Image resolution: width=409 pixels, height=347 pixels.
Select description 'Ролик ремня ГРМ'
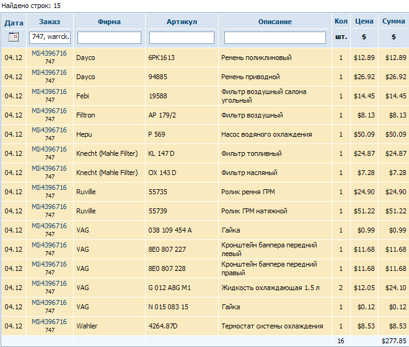click(248, 192)
